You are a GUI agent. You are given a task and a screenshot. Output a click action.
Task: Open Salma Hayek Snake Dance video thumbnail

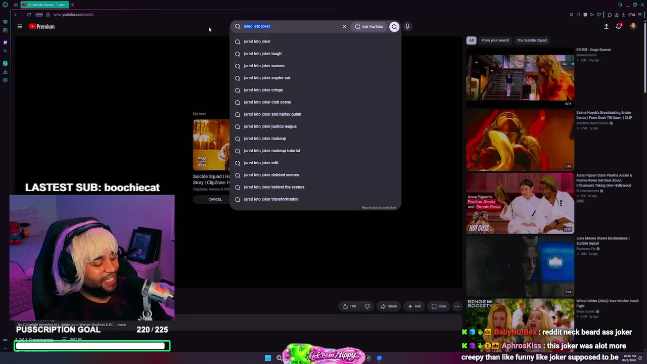point(520,141)
